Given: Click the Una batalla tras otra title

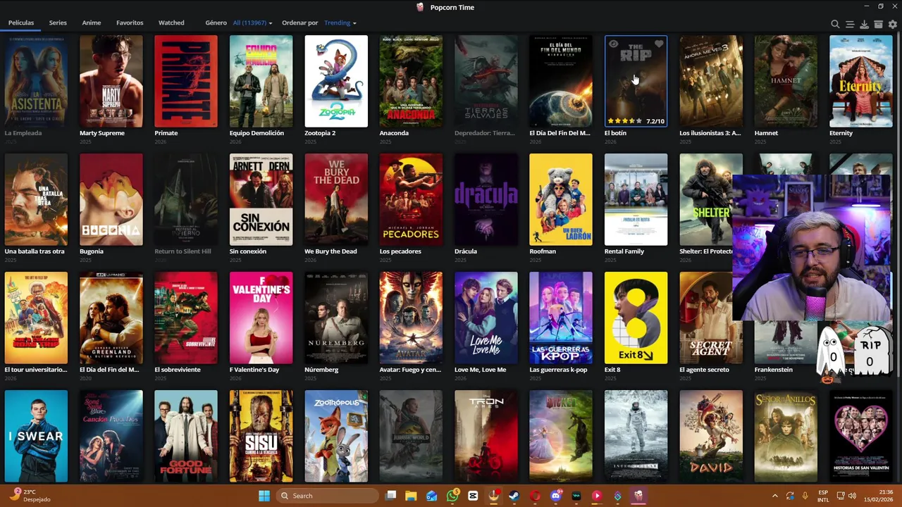Looking at the screenshot, I should click(x=35, y=251).
